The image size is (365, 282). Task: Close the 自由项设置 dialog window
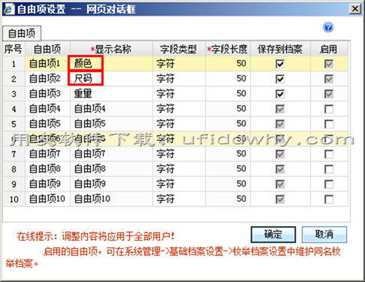click(x=355, y=9)
